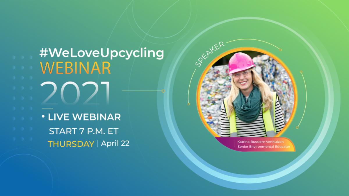Click the orange dot ending the arc after SPEAKER
This screenshot has height=196, width=349.
280,50
